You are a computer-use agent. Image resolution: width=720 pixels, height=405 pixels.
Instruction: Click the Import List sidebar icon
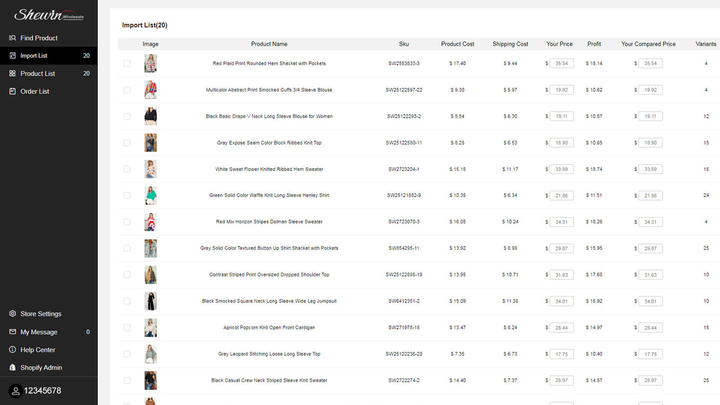pos(12,56)
